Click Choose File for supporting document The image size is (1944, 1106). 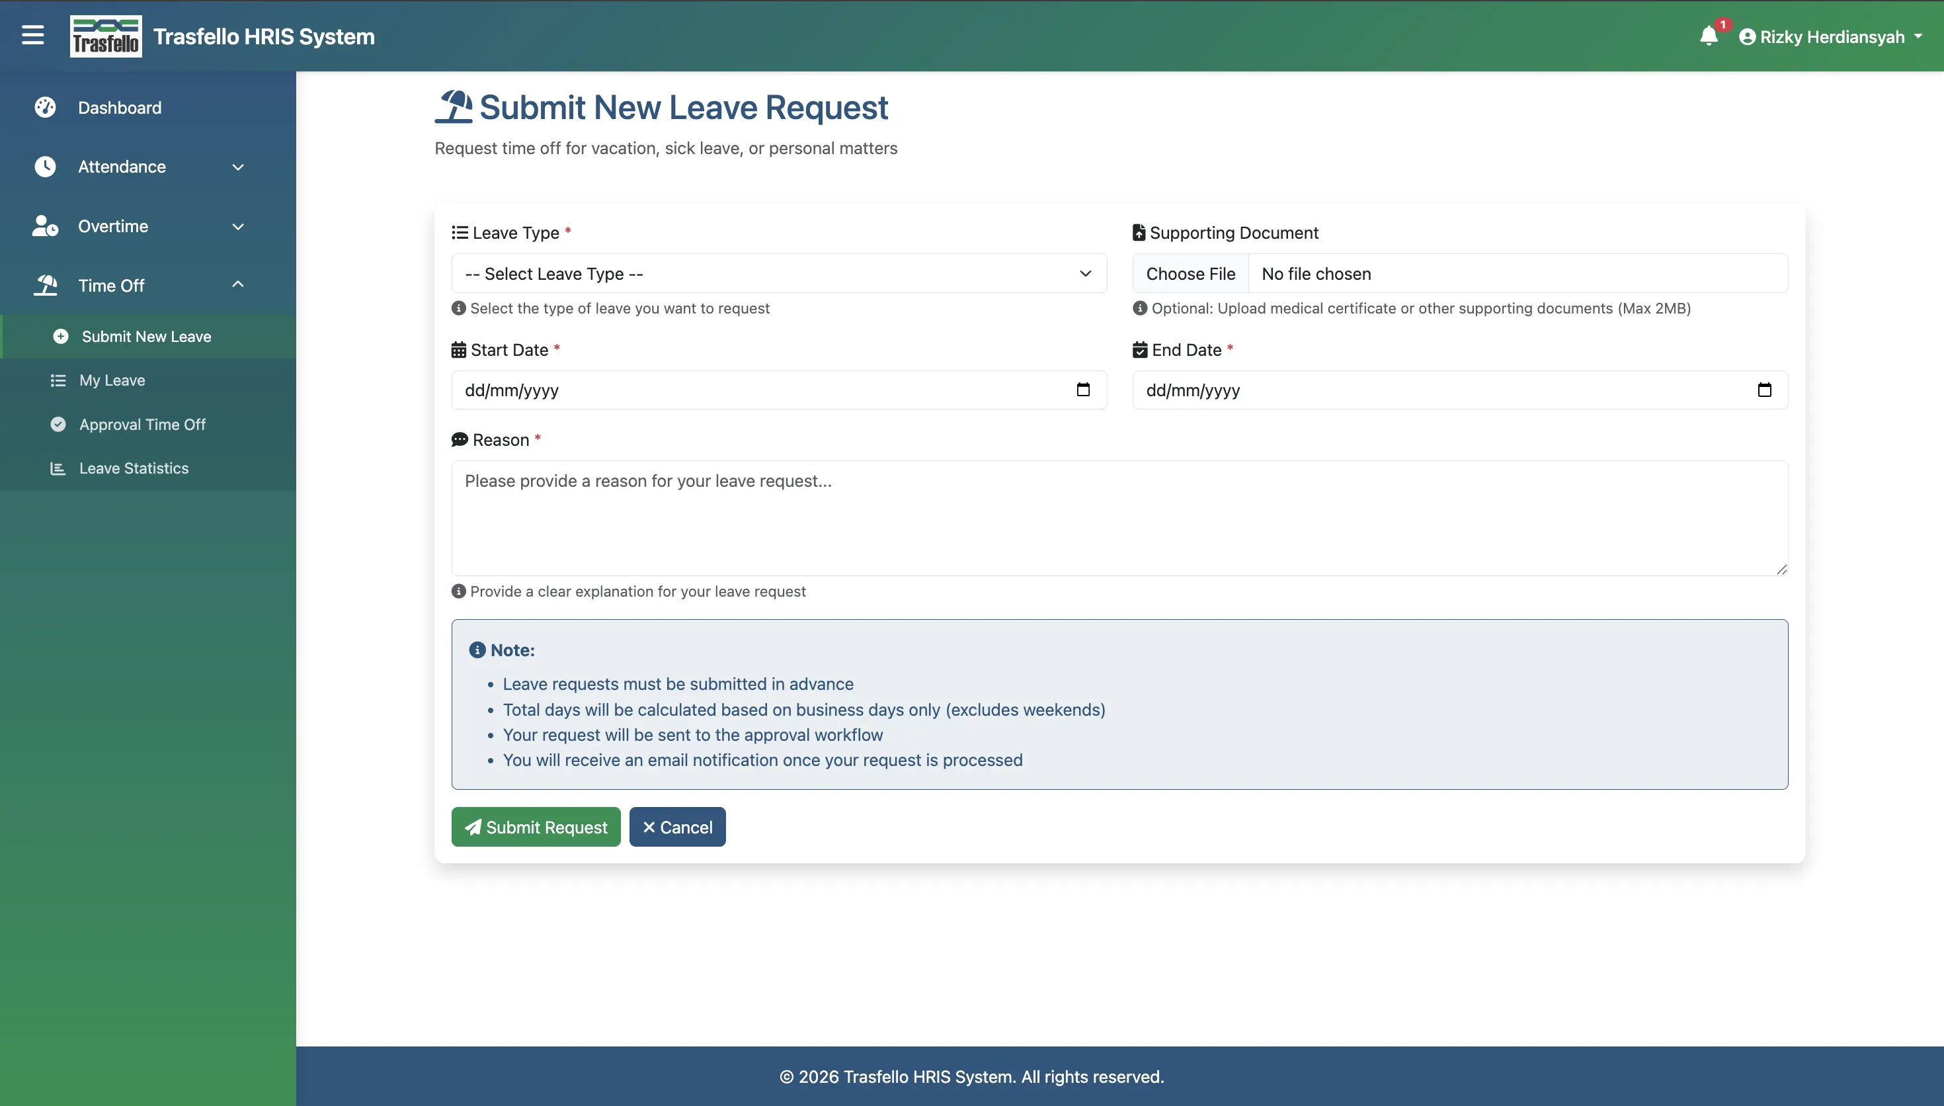(1190, 273)
